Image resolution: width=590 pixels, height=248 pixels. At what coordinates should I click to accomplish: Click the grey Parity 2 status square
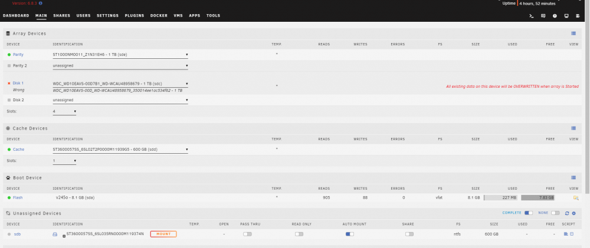tap(9, 65)
